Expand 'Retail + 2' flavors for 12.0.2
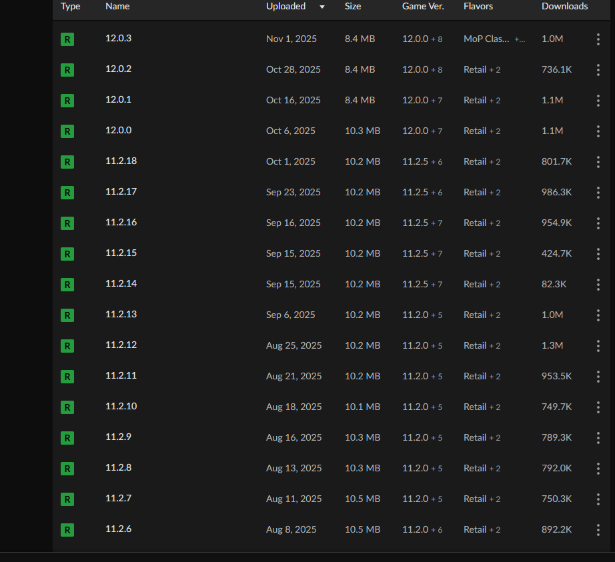Viewport: 615px width, 562px height. 482,70
